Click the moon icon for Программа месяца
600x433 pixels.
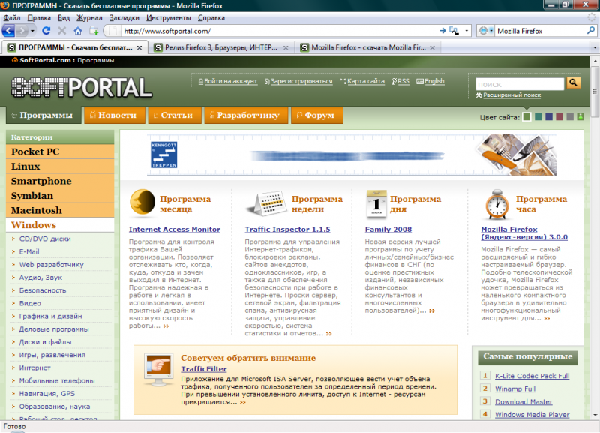[x=142, y=201]
